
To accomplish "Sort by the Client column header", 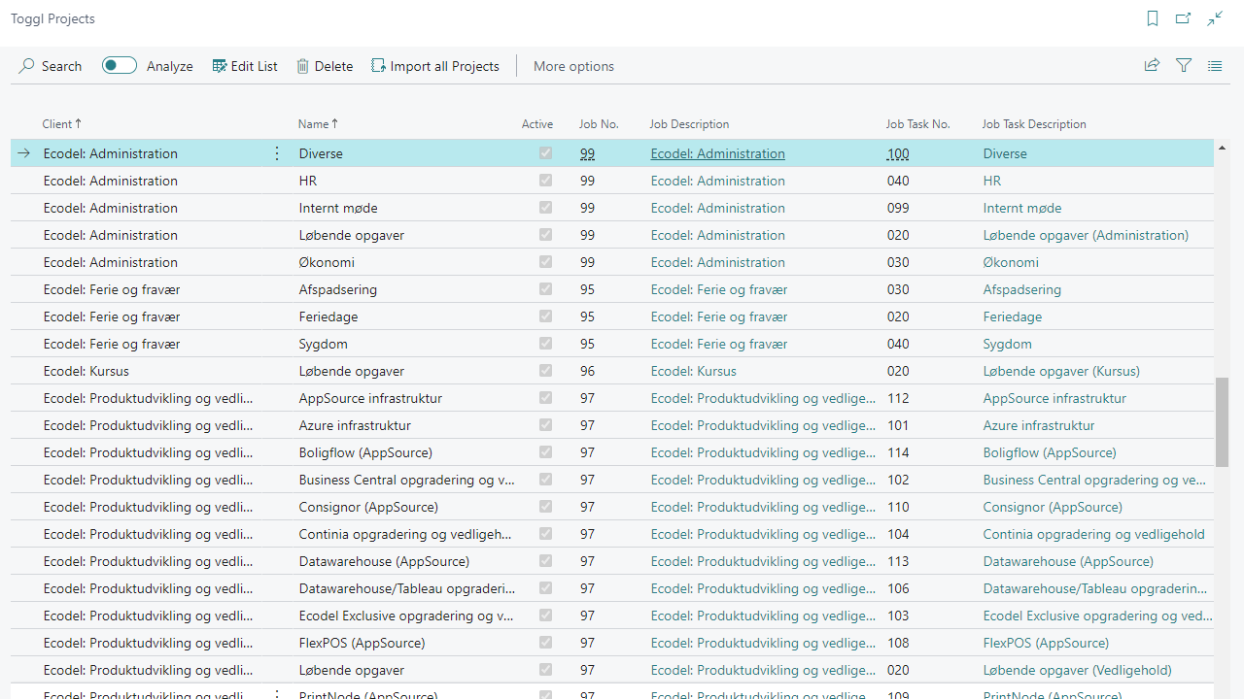I will (62, 124).
